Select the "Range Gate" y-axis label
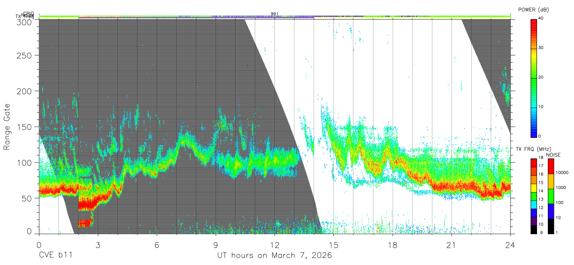 7,127
